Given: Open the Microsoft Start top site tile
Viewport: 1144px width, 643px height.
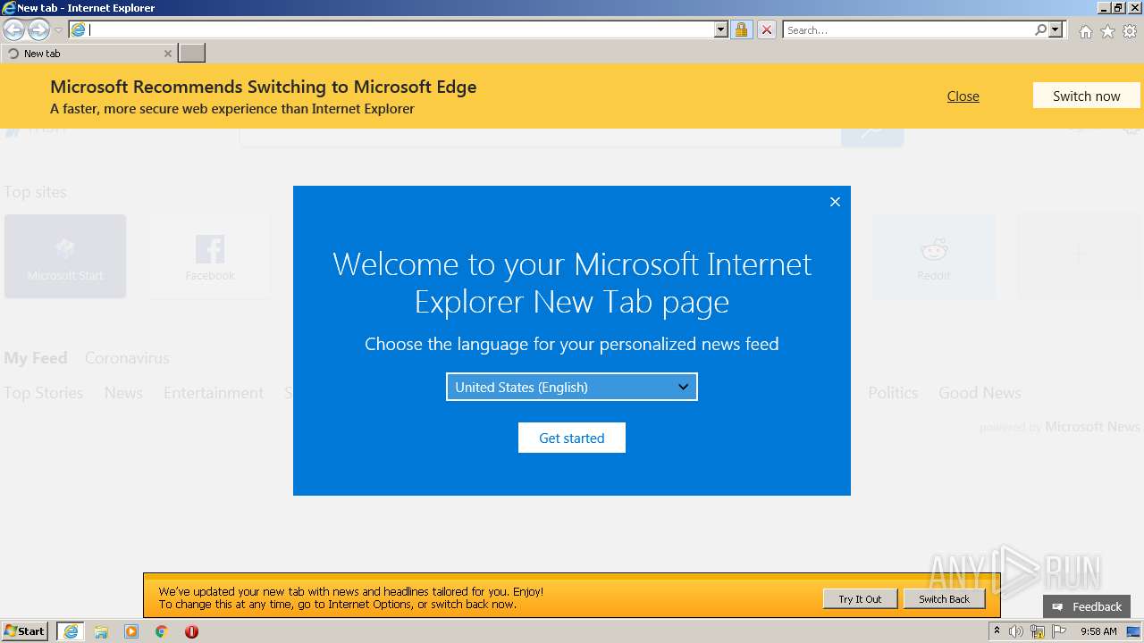Looking at the screenshot, I should click(65, 256).
